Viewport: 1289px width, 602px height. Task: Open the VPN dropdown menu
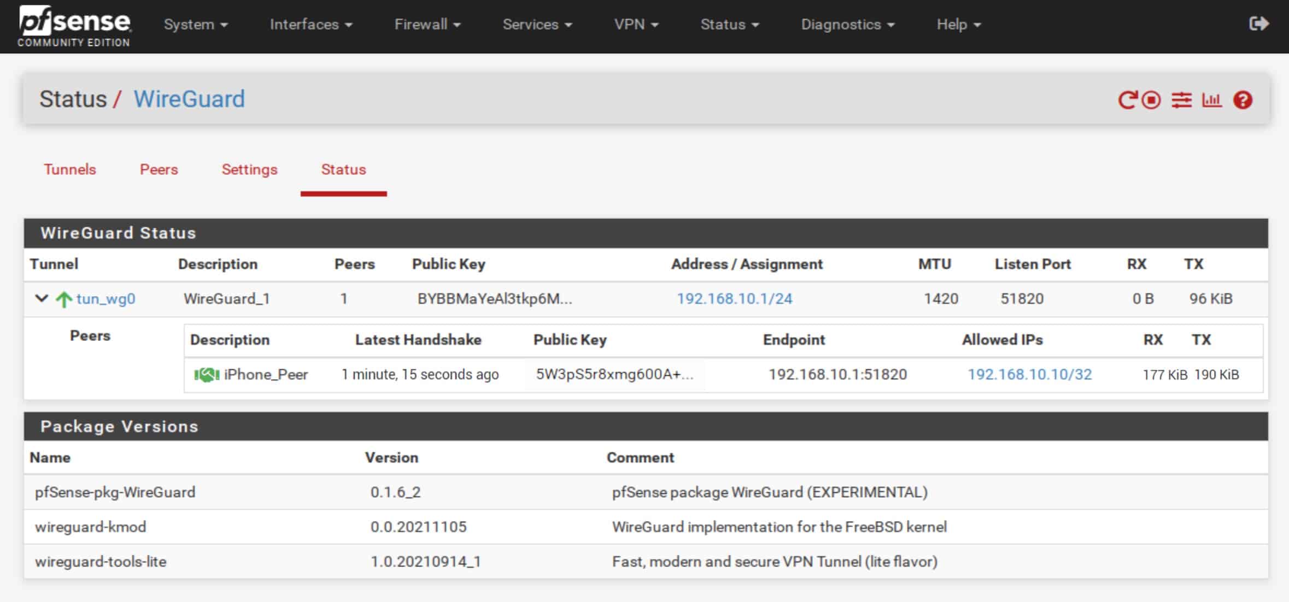(636, 25)
